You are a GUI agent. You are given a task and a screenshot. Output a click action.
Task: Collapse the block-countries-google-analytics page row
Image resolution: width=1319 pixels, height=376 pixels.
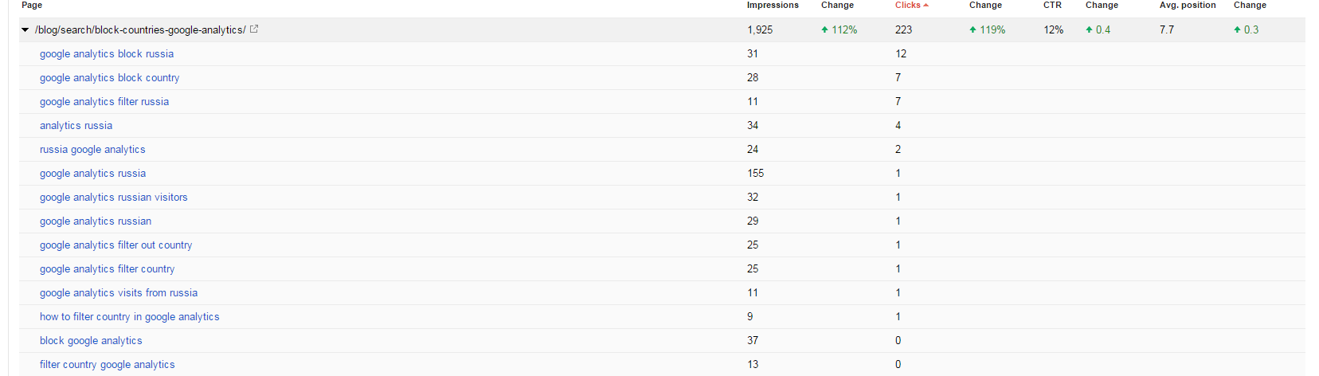[25, 30]
